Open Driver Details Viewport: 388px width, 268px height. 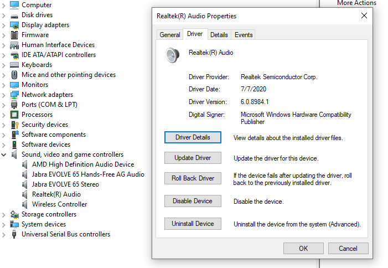193,137
